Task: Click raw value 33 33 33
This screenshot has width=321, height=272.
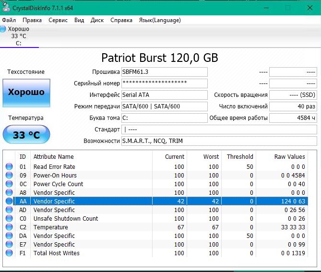Action: coord(293,227)
